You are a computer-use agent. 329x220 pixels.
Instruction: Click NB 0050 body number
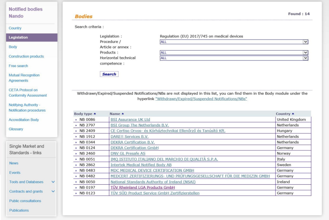(87, 182)
